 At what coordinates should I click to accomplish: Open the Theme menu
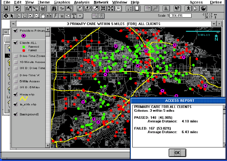click(44, 2)
